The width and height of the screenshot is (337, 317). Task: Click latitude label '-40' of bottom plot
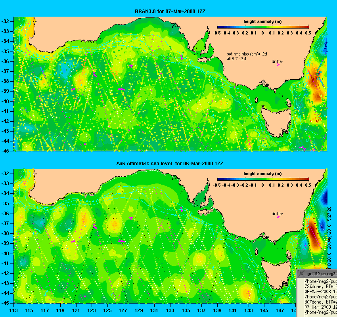tap(6, 254)
